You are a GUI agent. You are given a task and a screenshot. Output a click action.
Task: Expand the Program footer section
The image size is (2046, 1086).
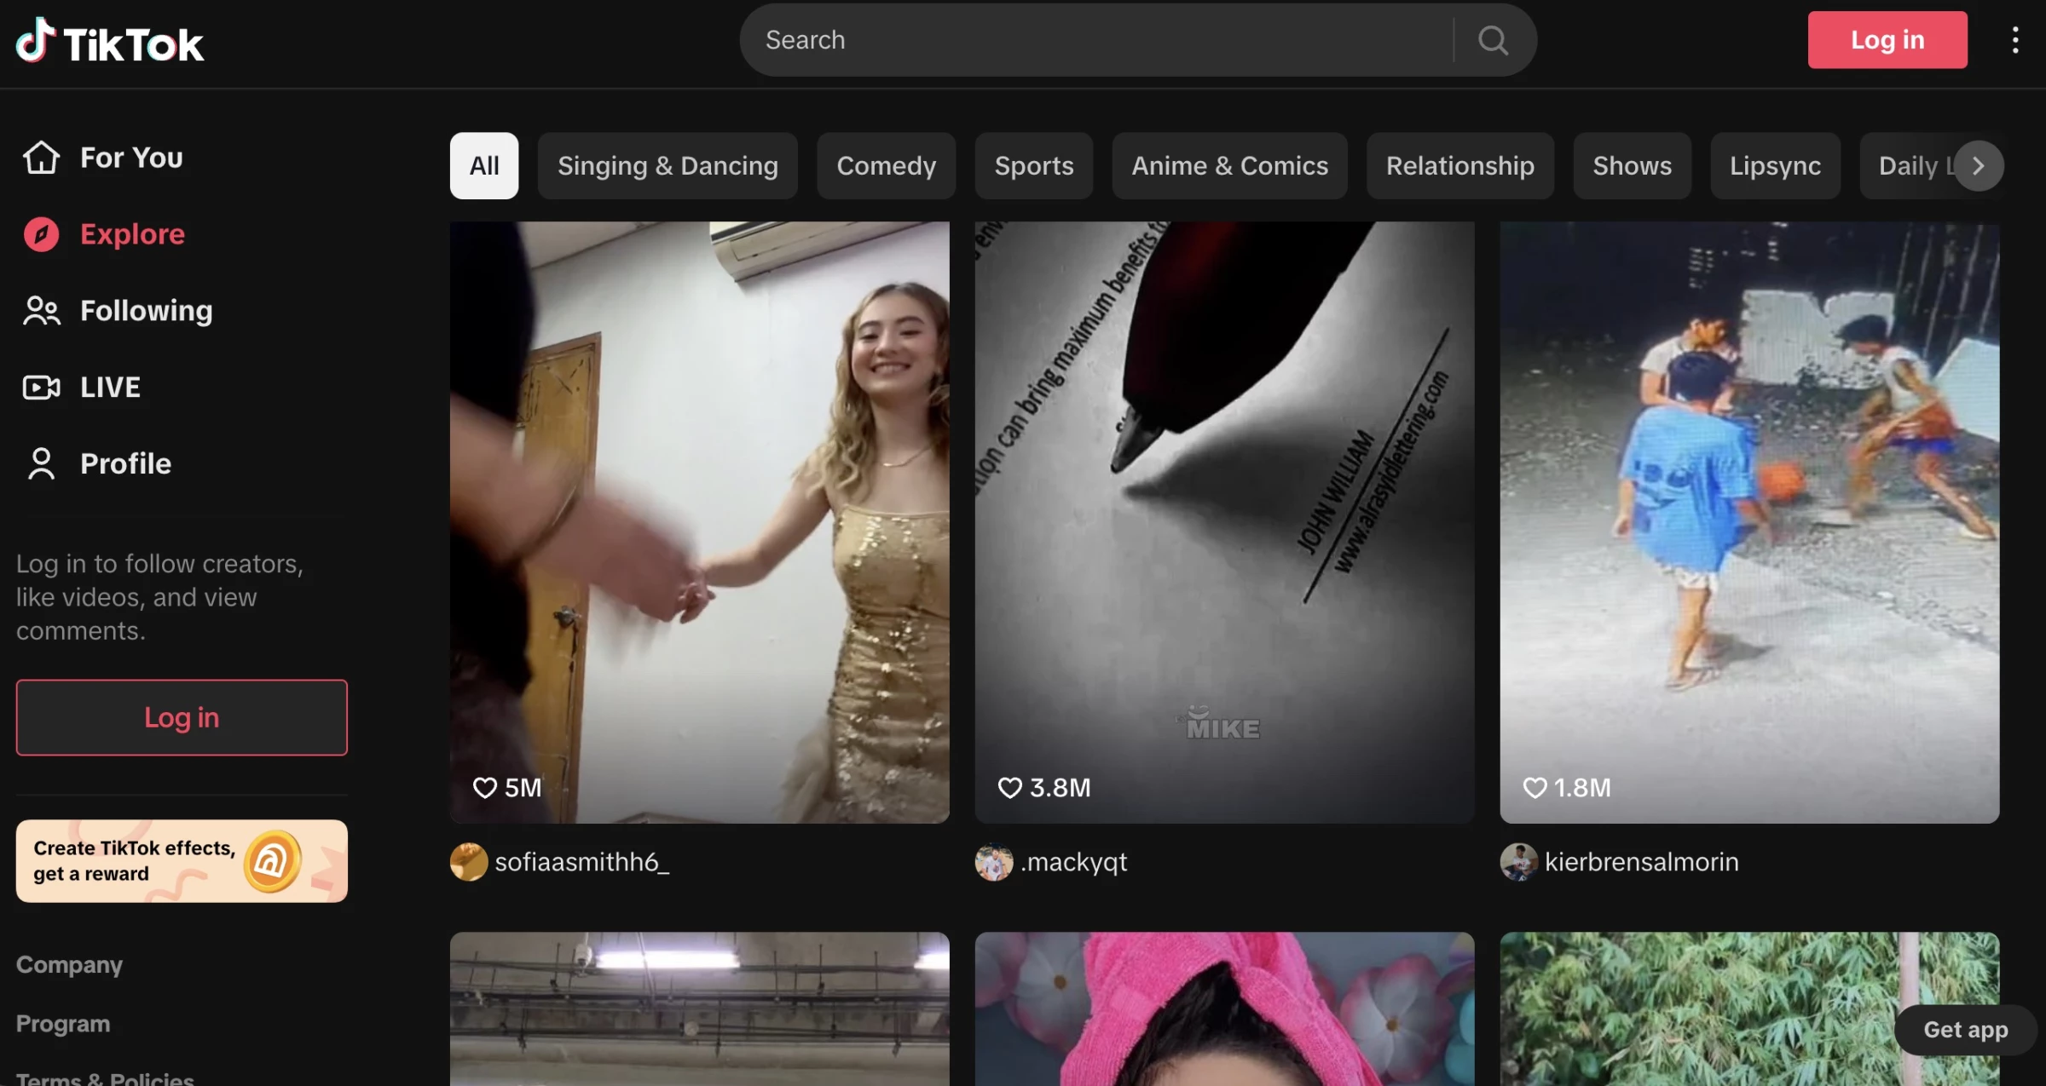63,1024
